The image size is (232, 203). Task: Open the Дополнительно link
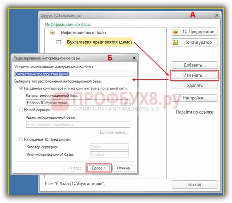[x=114, y=132]
